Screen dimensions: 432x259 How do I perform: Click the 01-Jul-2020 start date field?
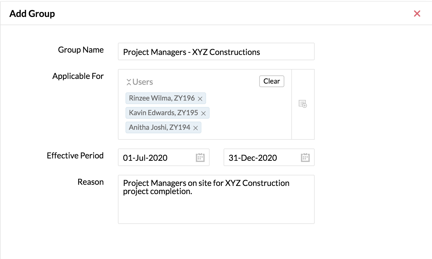click(155, 158)
